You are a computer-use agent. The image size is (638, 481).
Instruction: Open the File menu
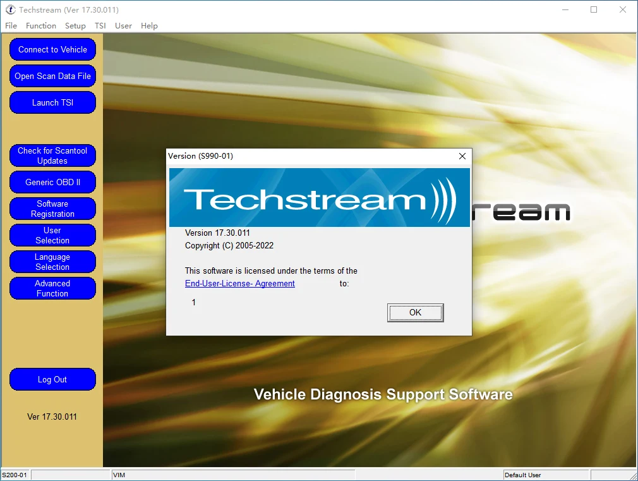11,26
